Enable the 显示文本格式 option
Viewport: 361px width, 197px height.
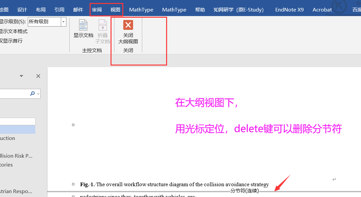(x=12, y=31)
